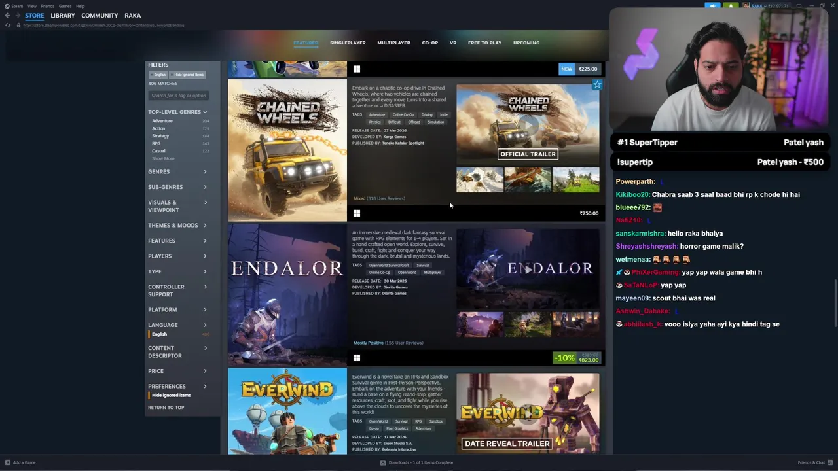Viewport: 838px width, 471px height.
Task: Click the Add a Game plus icon
Action: 7,462
